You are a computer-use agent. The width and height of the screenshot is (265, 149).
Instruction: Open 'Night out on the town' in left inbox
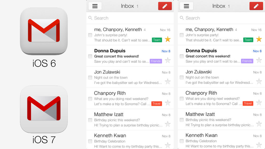pos(130,77)
